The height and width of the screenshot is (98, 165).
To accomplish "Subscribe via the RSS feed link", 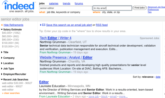I will (x=102, y=25).
